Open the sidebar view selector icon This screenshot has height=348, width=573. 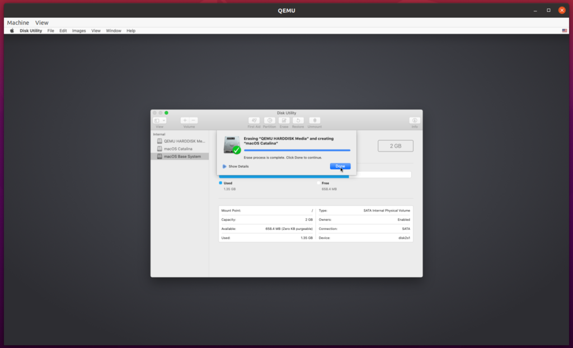coord(156,120)
